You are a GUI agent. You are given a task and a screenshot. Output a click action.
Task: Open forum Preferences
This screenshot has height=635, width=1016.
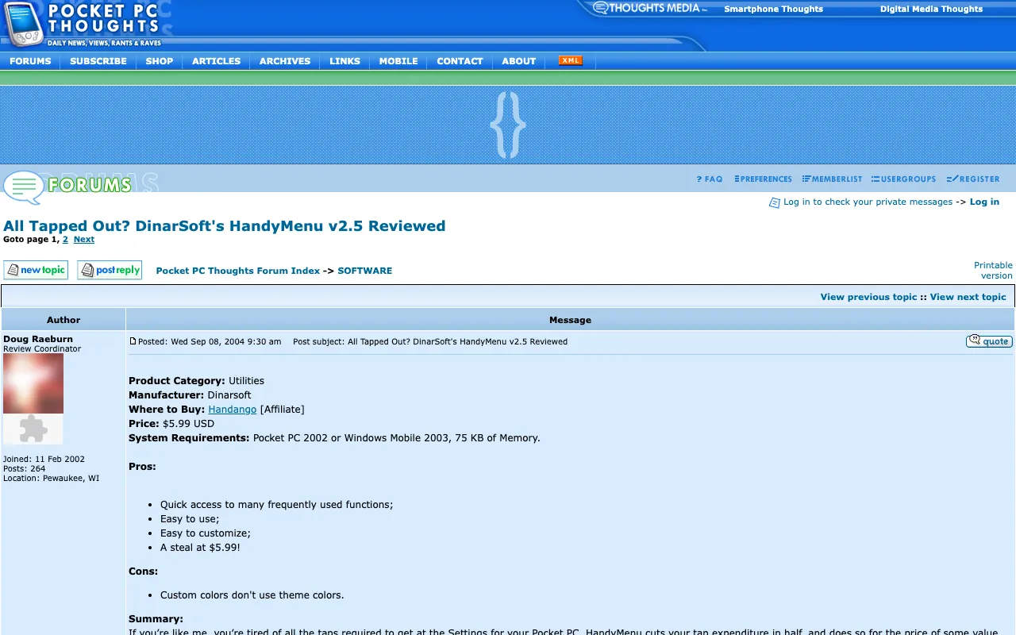[763, 179]
